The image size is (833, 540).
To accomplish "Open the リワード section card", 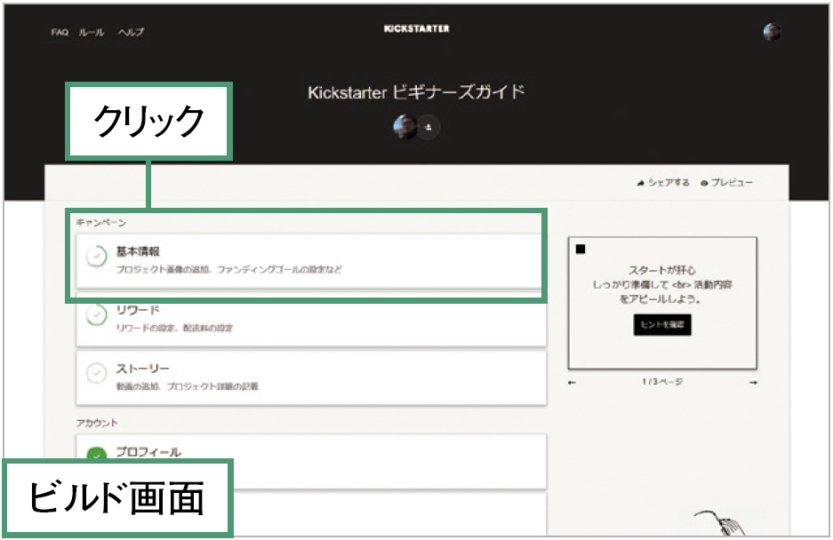I will click(311, 319).
